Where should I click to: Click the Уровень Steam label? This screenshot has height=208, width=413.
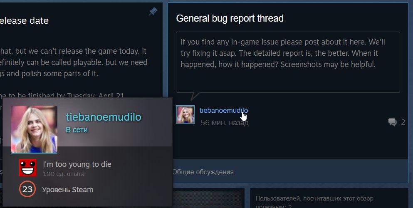(x=67, y=190)
